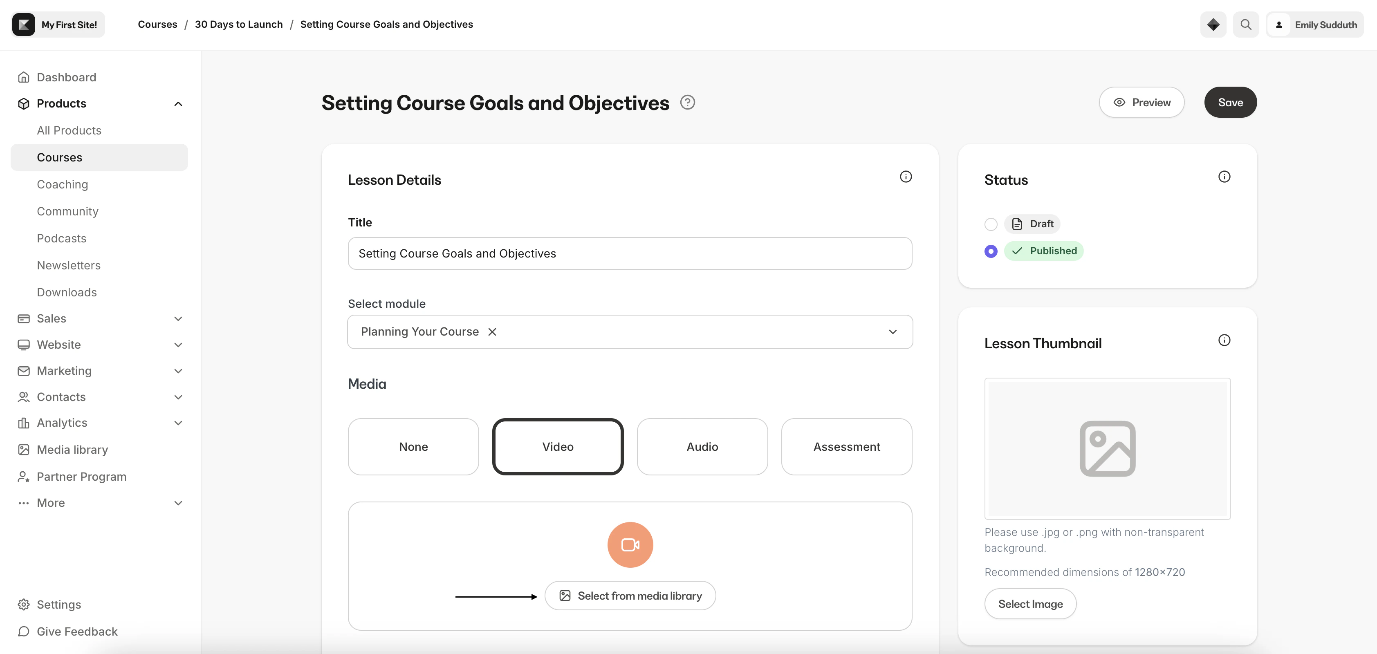Click the info icon in Lesson Details
Screen dimensions: 1377x654
(906, 176)
